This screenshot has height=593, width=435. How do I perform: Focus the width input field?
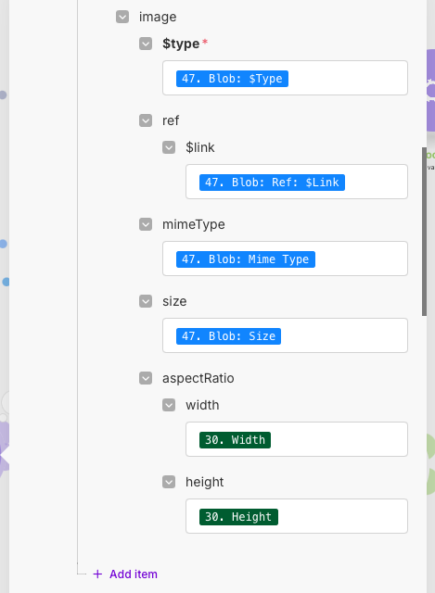[x=297, y=439]
